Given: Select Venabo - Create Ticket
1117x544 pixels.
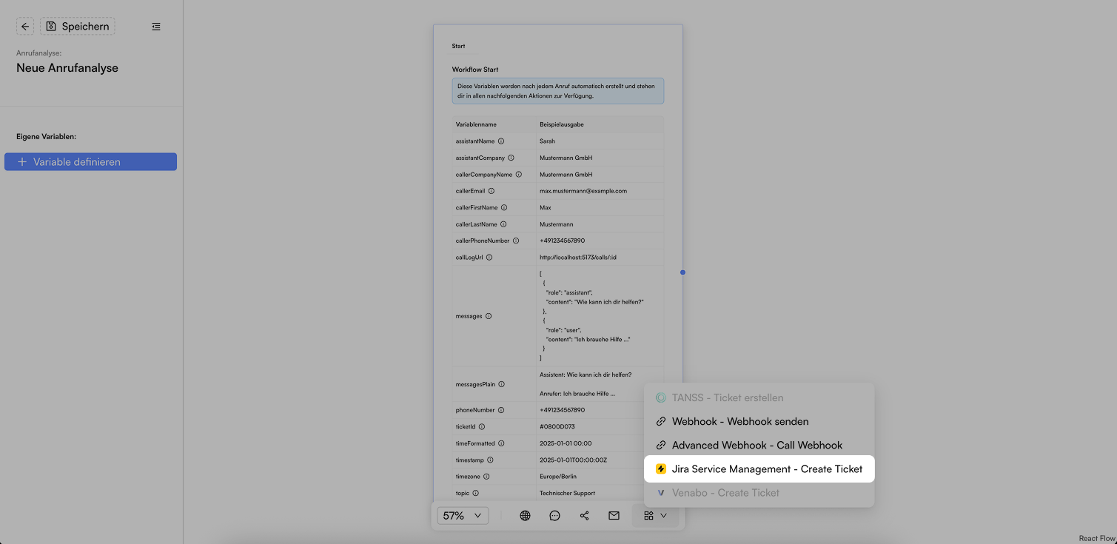Looking at the screenshot, I should point(759,493).
